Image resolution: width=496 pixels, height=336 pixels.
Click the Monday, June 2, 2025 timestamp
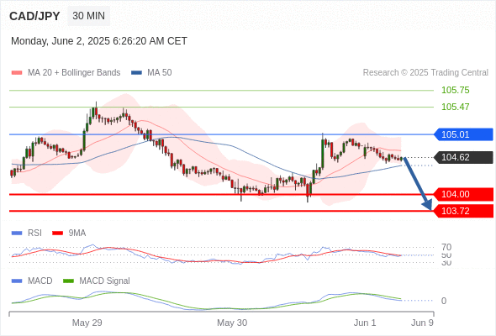click(99, 41)
